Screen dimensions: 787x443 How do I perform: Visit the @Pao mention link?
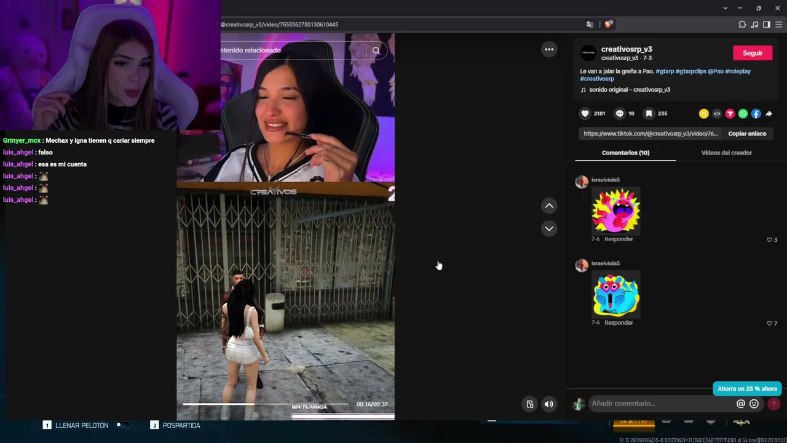[716, 71]
